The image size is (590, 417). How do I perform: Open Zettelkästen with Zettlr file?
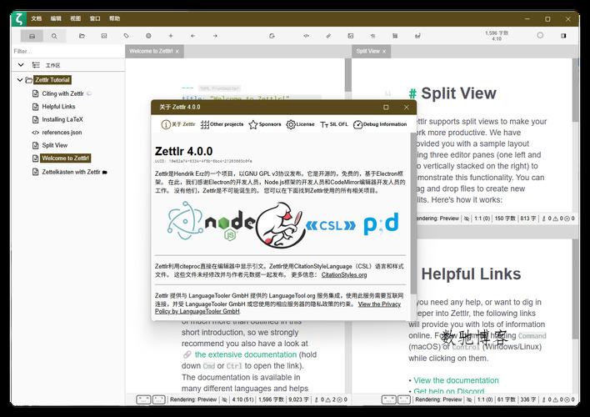tap(71, 172)
